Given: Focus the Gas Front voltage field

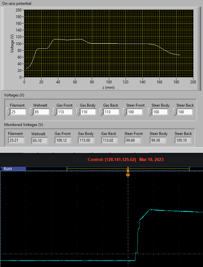Looking at the screenshot, I should 65,112.
